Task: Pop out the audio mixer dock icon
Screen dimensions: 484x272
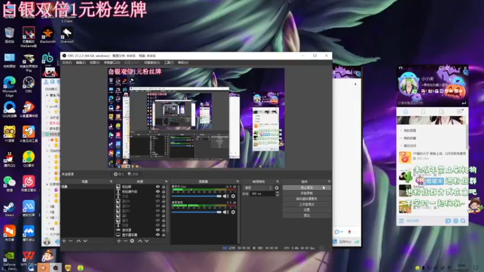Action: point(238,181)
